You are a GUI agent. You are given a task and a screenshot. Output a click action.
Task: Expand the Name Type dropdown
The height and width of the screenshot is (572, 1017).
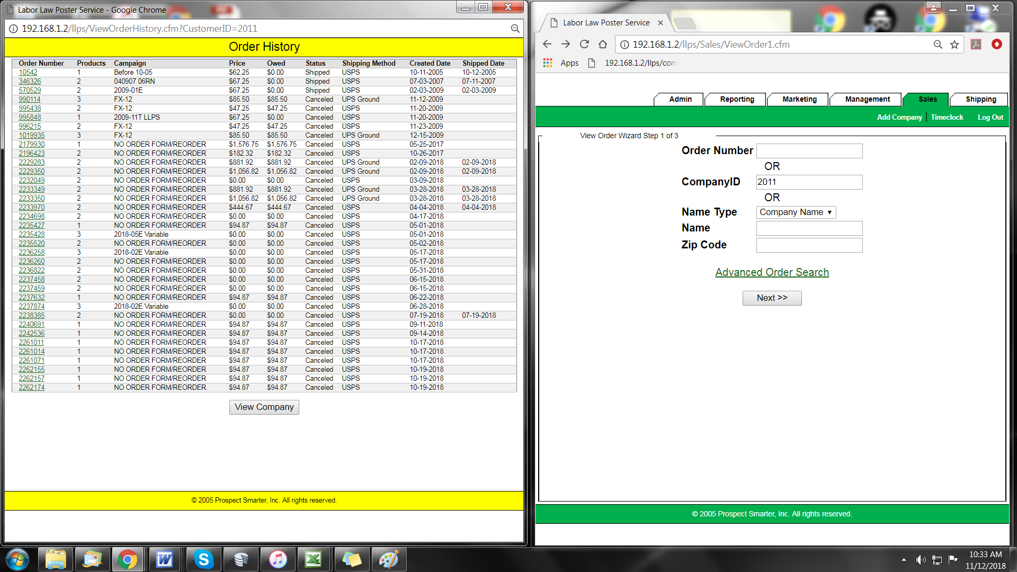tap(796, 212)
